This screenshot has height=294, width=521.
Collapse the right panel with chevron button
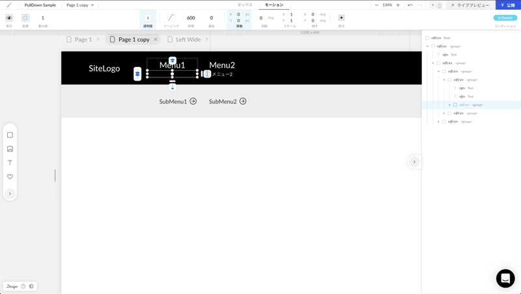click(x=414, y=162)
